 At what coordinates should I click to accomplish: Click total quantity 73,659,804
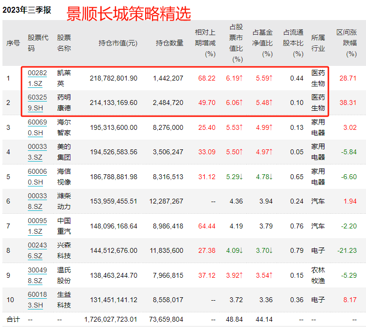point(166,319)
